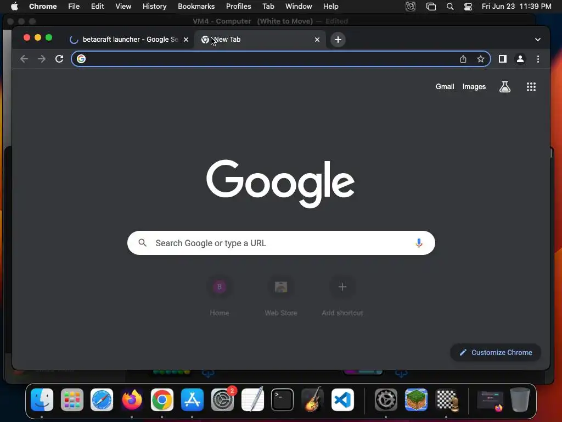
Task: Open Launchpad from the Dock
Action: point(72,400)
